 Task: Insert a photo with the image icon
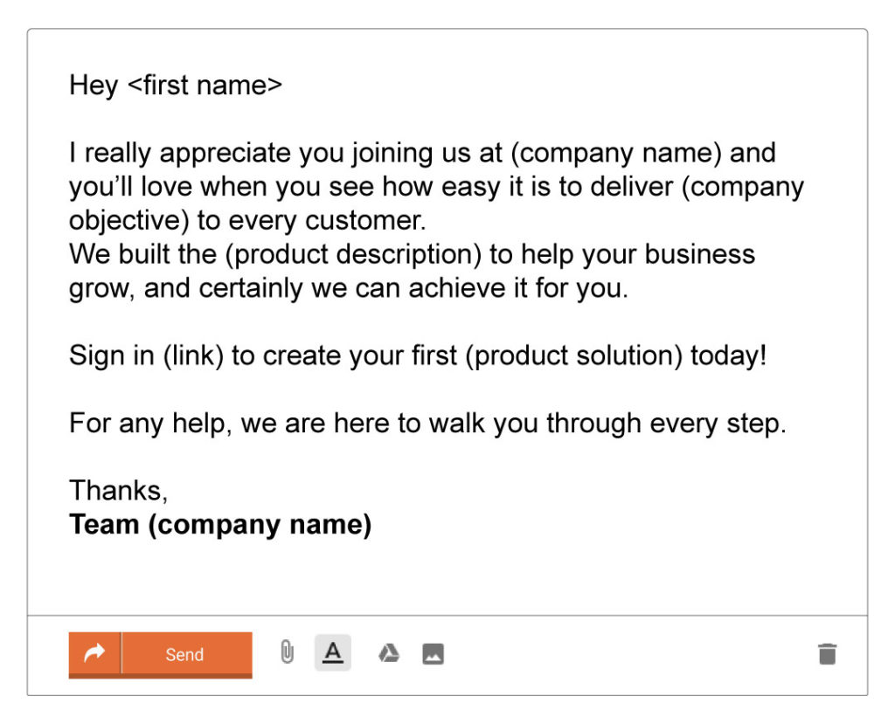pyautogui.click(x=434, y=654)
